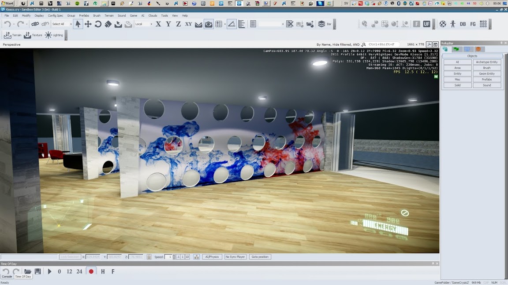Save the Time Of Day settings
Image resolution: width=508 pixels, height=285 pixels.
[x=37, y=271]
